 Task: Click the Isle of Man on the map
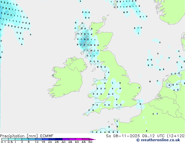[x=94, y=70]
